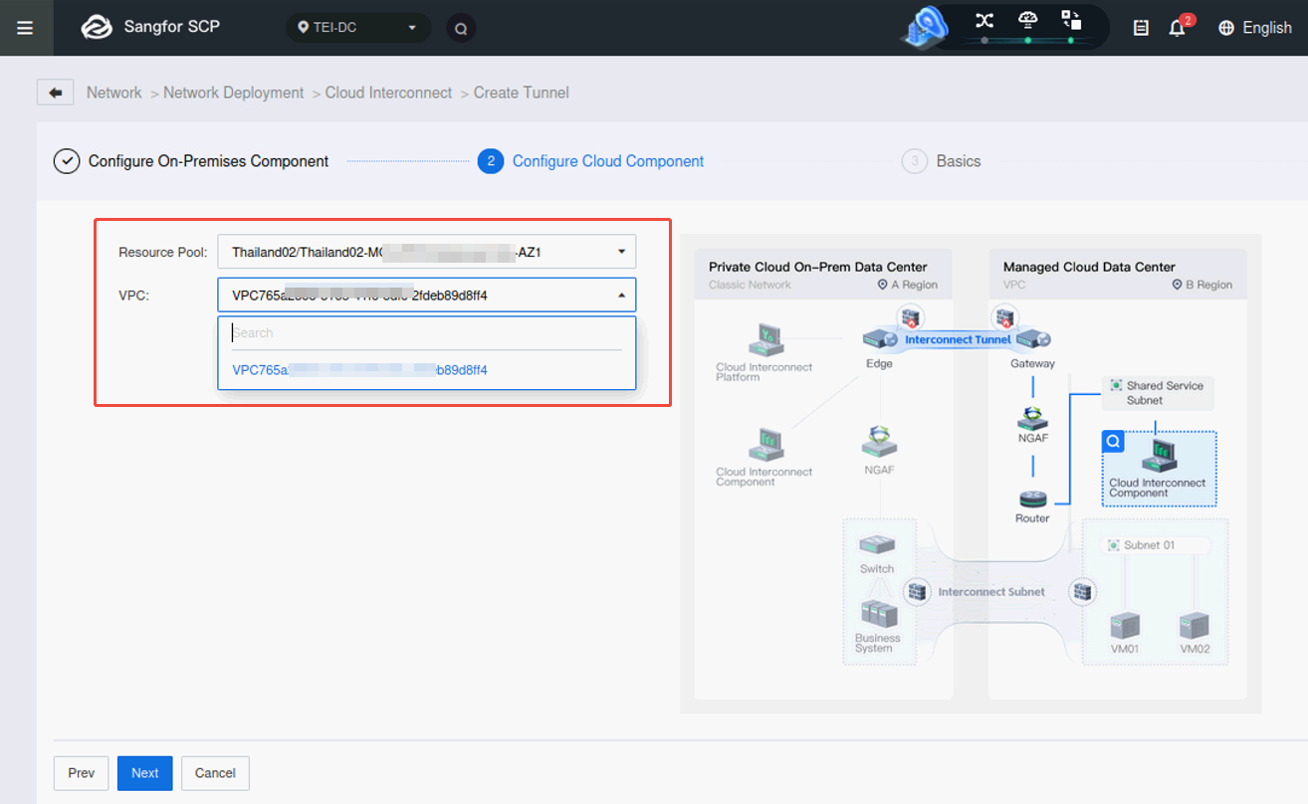The image size is (1308, 804).
Task: Collapse the open VPC dropdown
Action: point(622,295)
